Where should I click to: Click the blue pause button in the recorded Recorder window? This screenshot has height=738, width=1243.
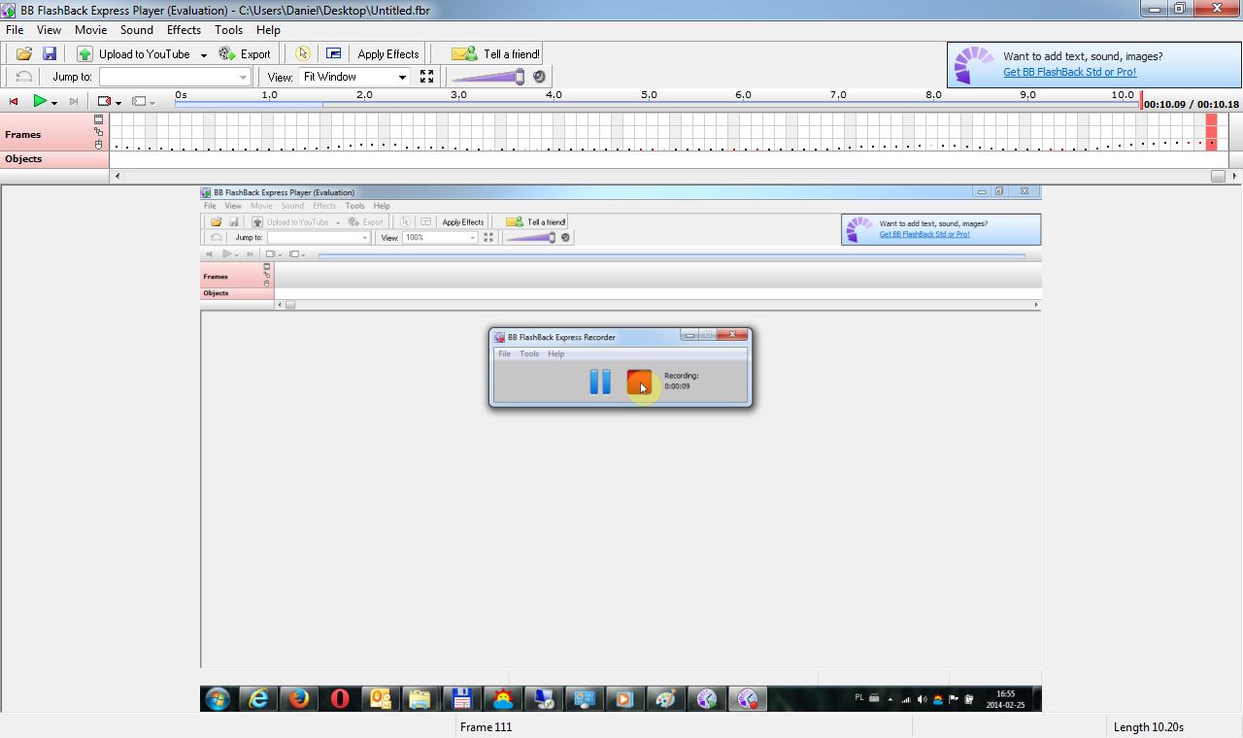coord(600,382)
